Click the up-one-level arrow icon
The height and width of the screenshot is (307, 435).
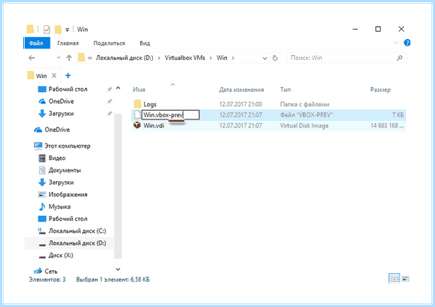click(x=69, y=58)
